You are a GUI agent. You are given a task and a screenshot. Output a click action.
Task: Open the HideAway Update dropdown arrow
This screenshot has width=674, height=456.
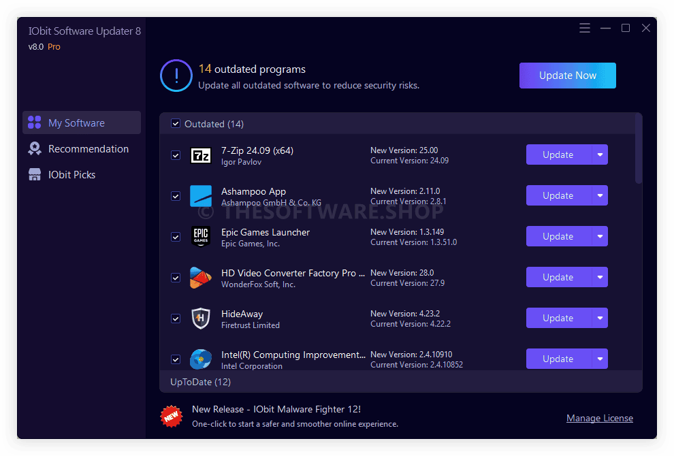click(x=600, y=318)
